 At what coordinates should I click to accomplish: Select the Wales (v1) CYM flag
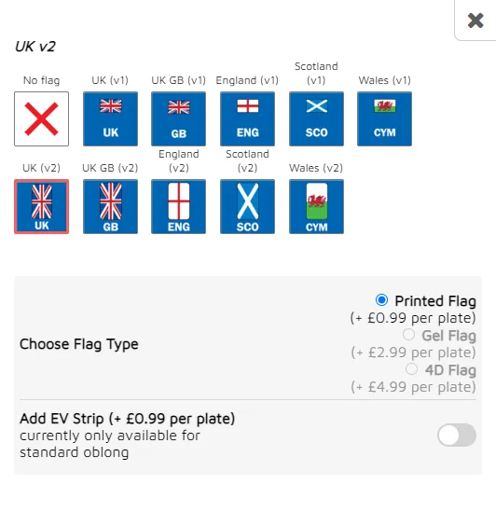pos(385,118)
